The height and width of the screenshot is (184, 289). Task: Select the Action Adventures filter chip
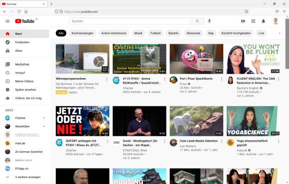click(x=114, y=33)
